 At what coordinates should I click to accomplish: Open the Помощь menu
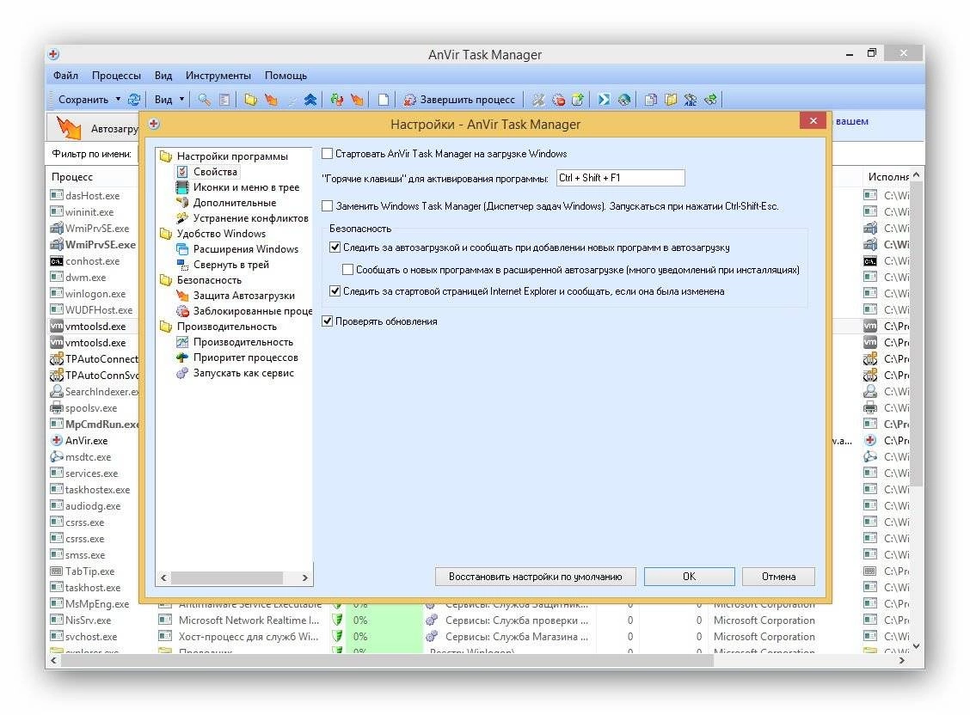pos(285,76)
